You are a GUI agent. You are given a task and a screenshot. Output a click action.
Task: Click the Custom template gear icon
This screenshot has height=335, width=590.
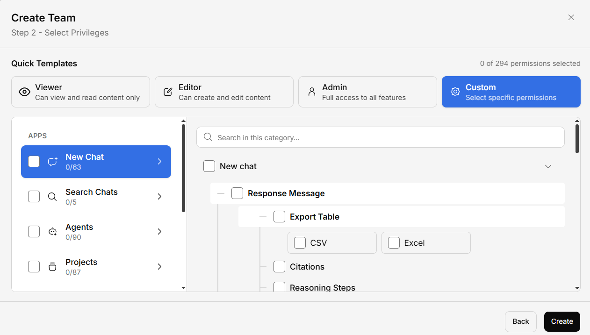[455, 92]
